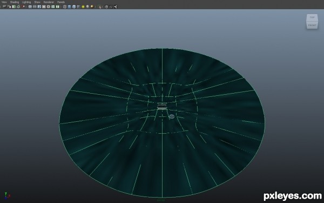Viewport: 324px width, 203px height.
Task: Open the Panels menu
Action: point(61,2)
